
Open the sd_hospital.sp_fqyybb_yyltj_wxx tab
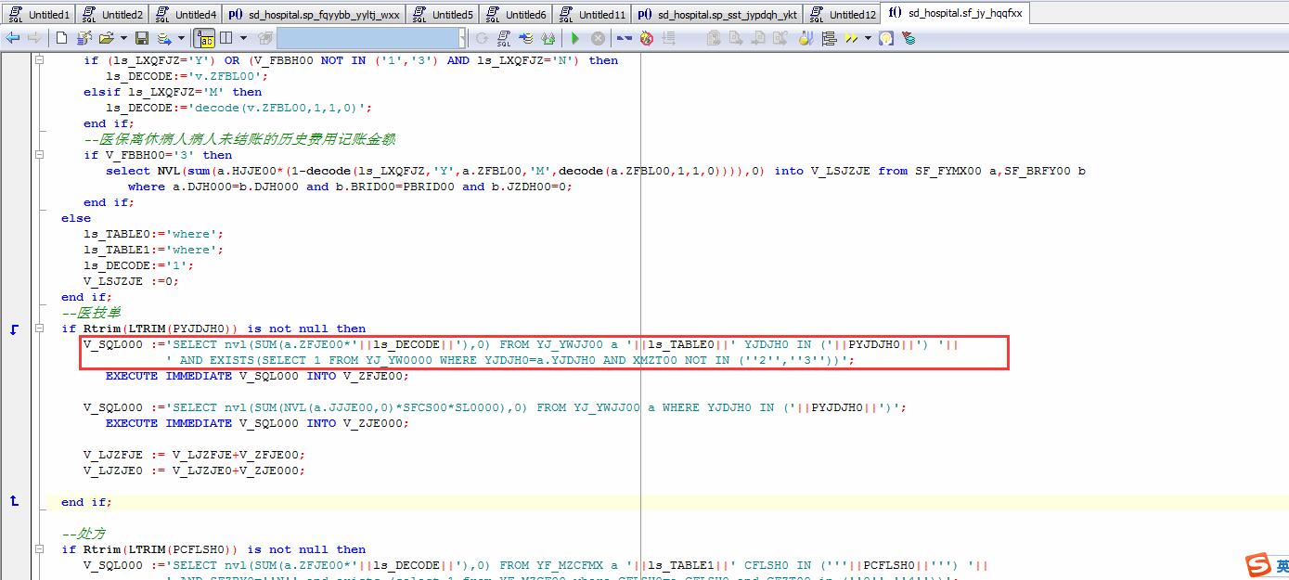pyautogui.click(x=314, y=14)
